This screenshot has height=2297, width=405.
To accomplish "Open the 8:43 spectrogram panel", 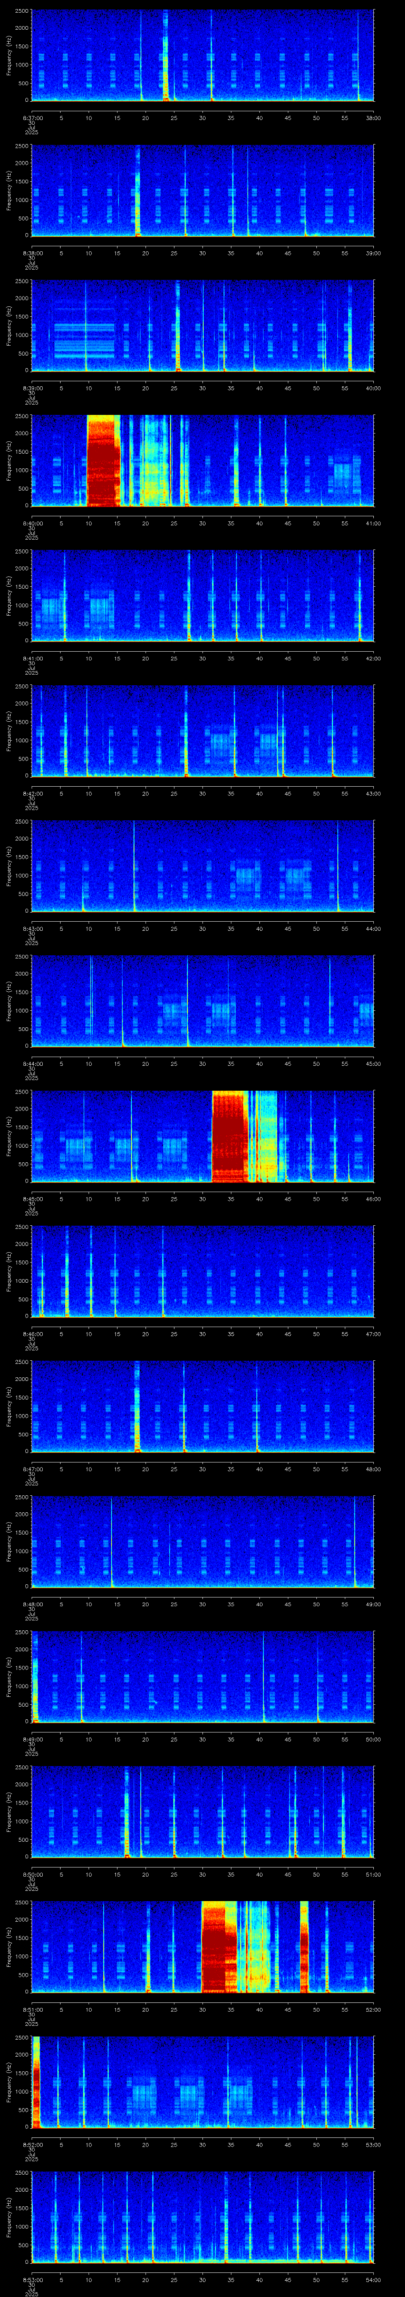I will click(202, 866).
